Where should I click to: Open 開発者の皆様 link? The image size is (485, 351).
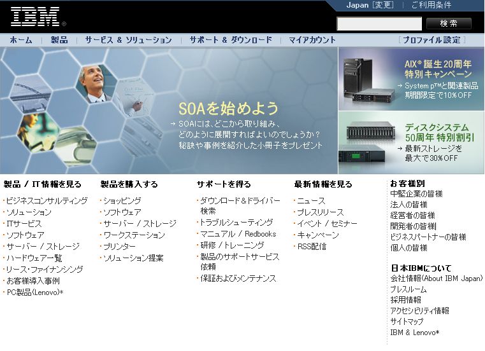pos(412,226)
